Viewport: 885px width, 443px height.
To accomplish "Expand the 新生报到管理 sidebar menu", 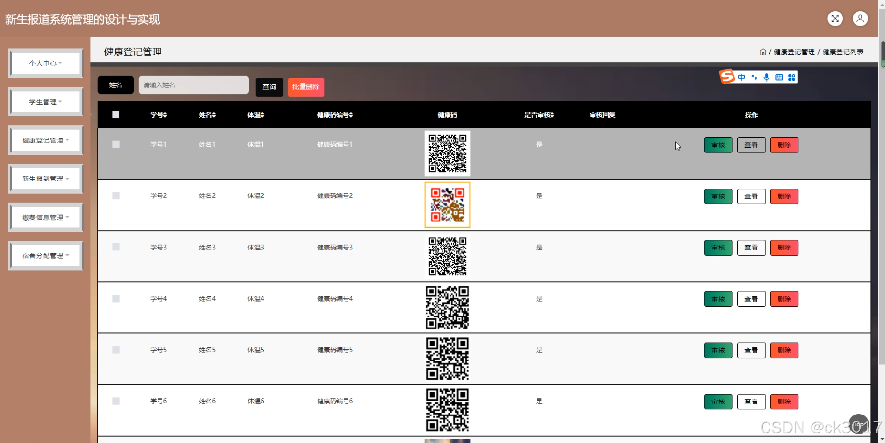I will pos(45,179).
